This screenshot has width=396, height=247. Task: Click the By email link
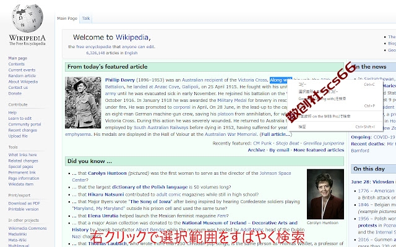(279, 150)
